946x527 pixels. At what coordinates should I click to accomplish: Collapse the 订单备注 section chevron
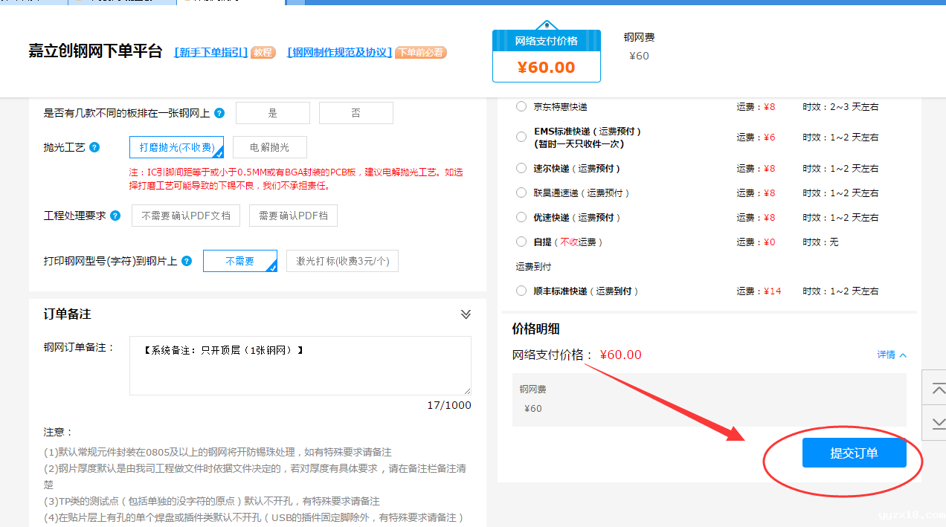pyautogui.click(x=466, y=314)
